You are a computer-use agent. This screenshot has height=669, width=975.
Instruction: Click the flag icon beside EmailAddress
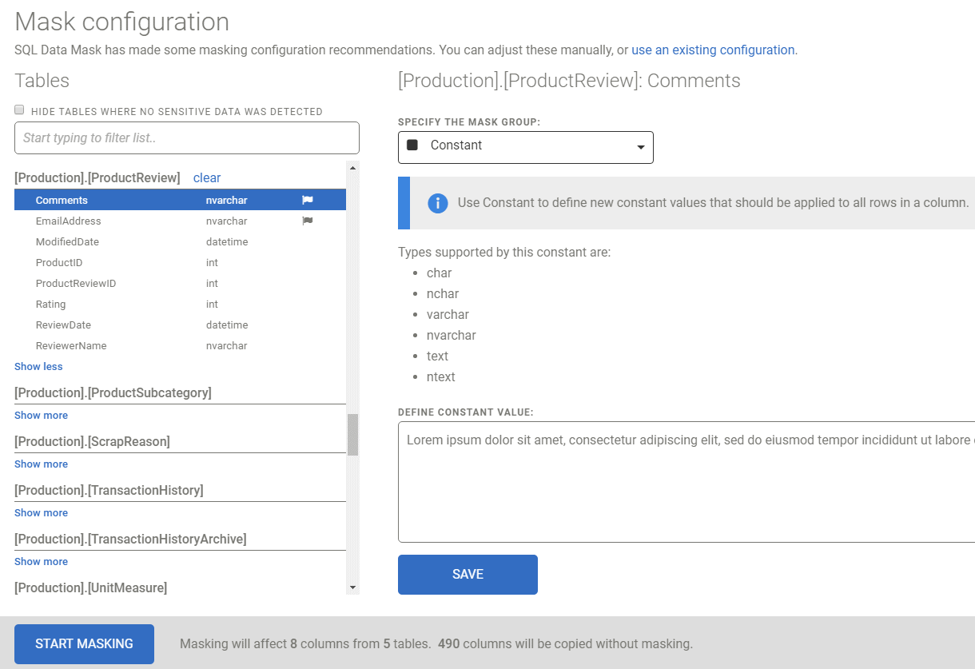(x=307, y=221)
